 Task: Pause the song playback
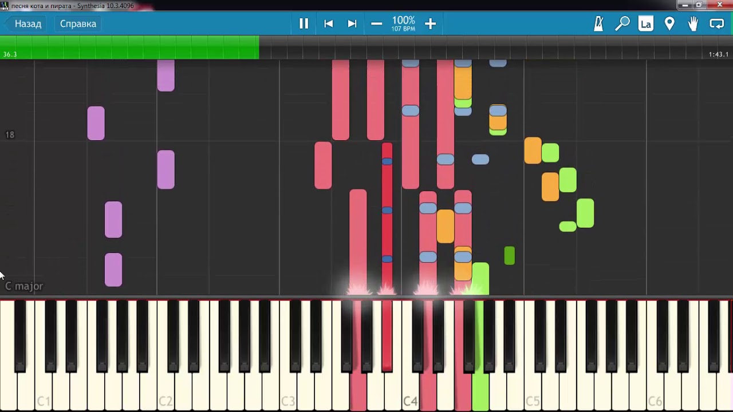click(x=304, y=23)
